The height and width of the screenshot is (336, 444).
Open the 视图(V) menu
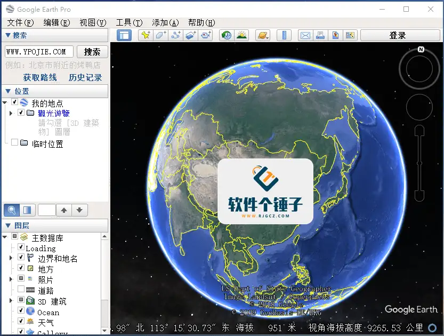pyautogui.click(x=93, y=22)
